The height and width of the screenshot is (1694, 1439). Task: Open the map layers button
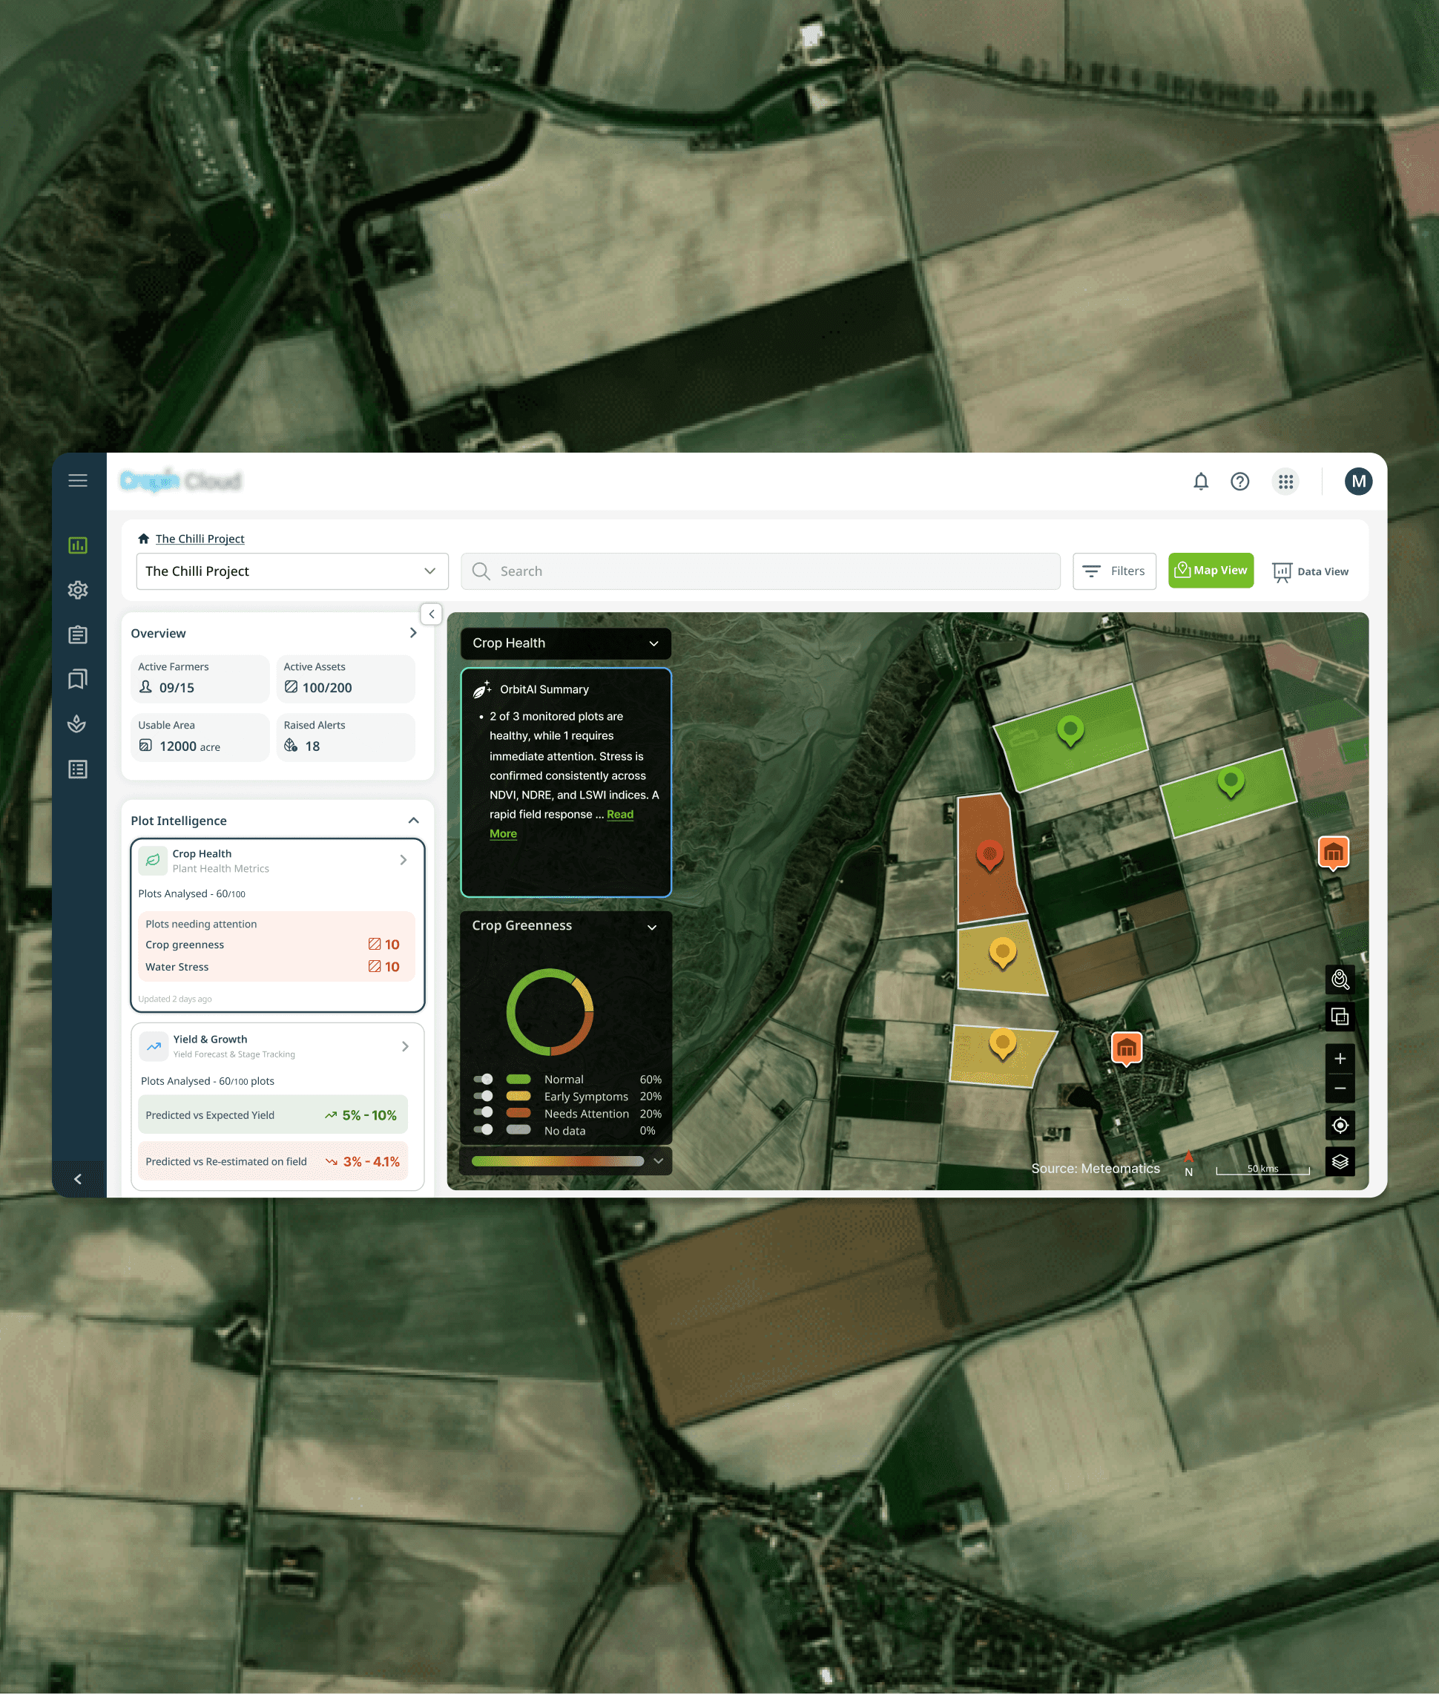(x=1340, y=1161)
